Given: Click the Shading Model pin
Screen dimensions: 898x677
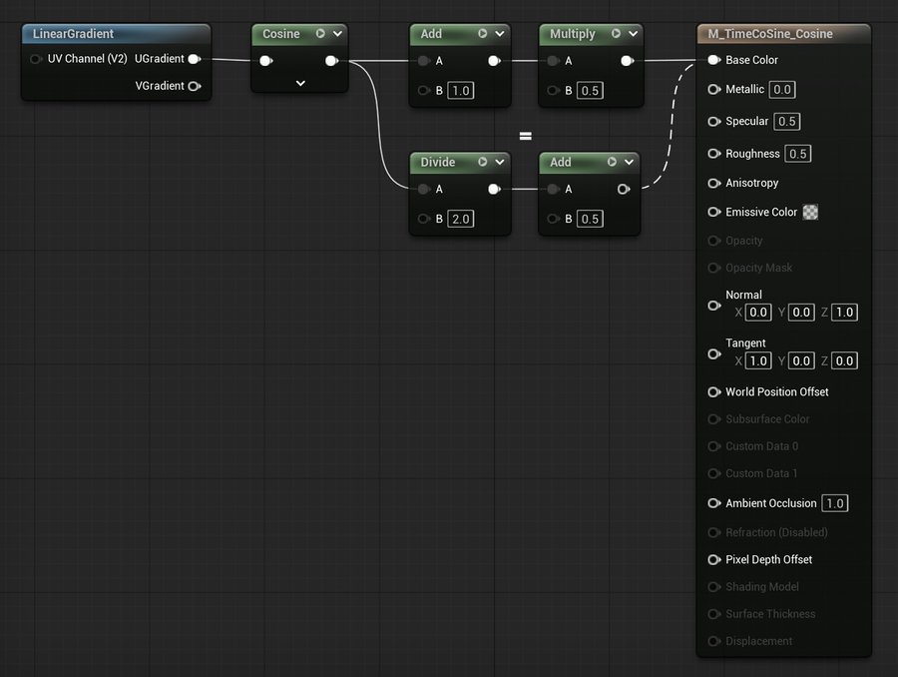Looking at the screenshot, I should tap(713, 587).
